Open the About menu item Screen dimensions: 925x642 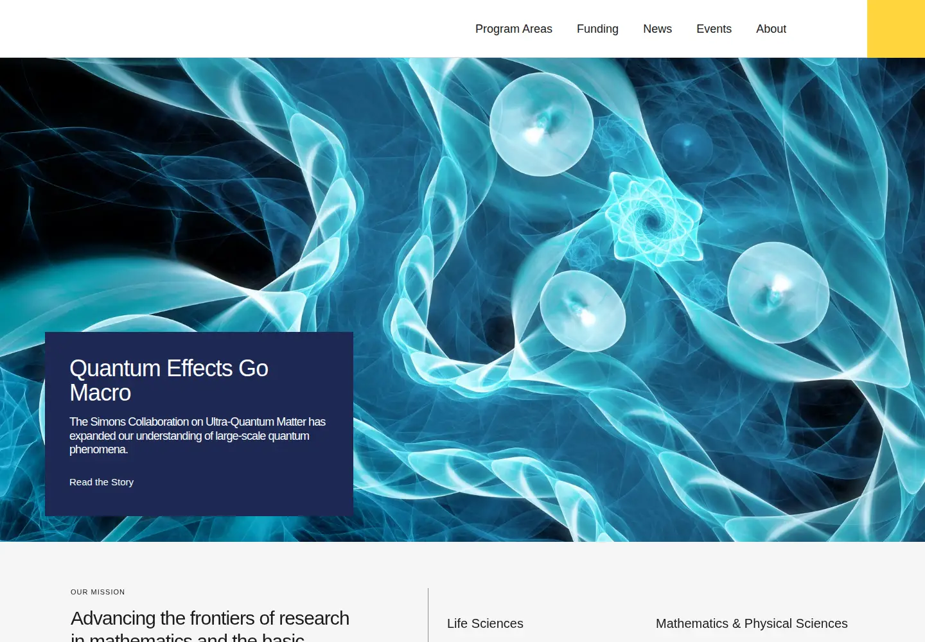pyautogui.click(x=771, y=29)
